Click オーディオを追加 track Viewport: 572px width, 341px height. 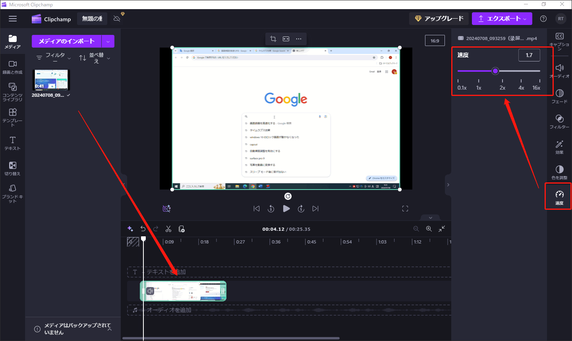(x=289, y=310)
